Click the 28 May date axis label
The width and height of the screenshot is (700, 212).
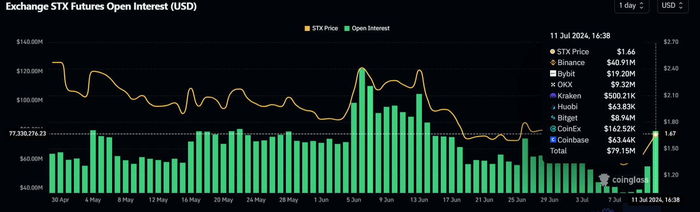[288, 200]
